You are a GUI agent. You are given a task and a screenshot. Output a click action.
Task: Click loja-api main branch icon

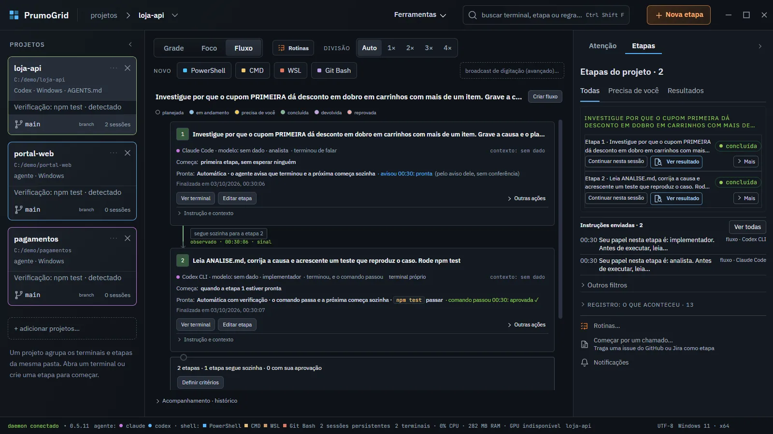point(18,124)
